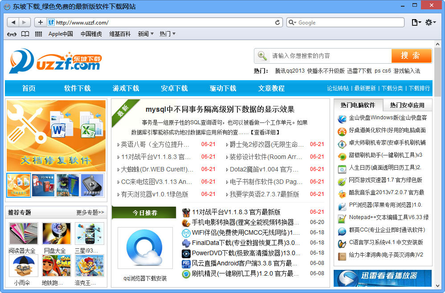445x293 pixels.
Task: Open the 安卓下载 navigation tab
Action: pyautogui.click(x=174, y=89)
